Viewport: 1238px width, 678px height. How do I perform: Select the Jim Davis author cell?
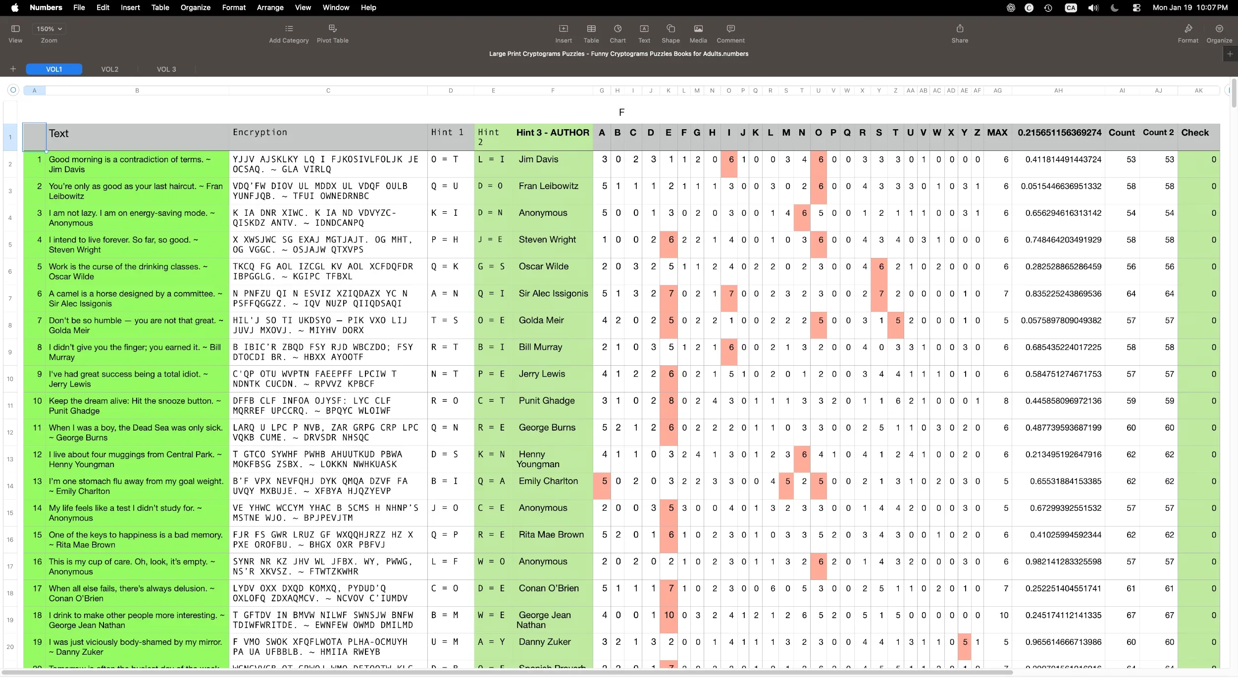538,159
